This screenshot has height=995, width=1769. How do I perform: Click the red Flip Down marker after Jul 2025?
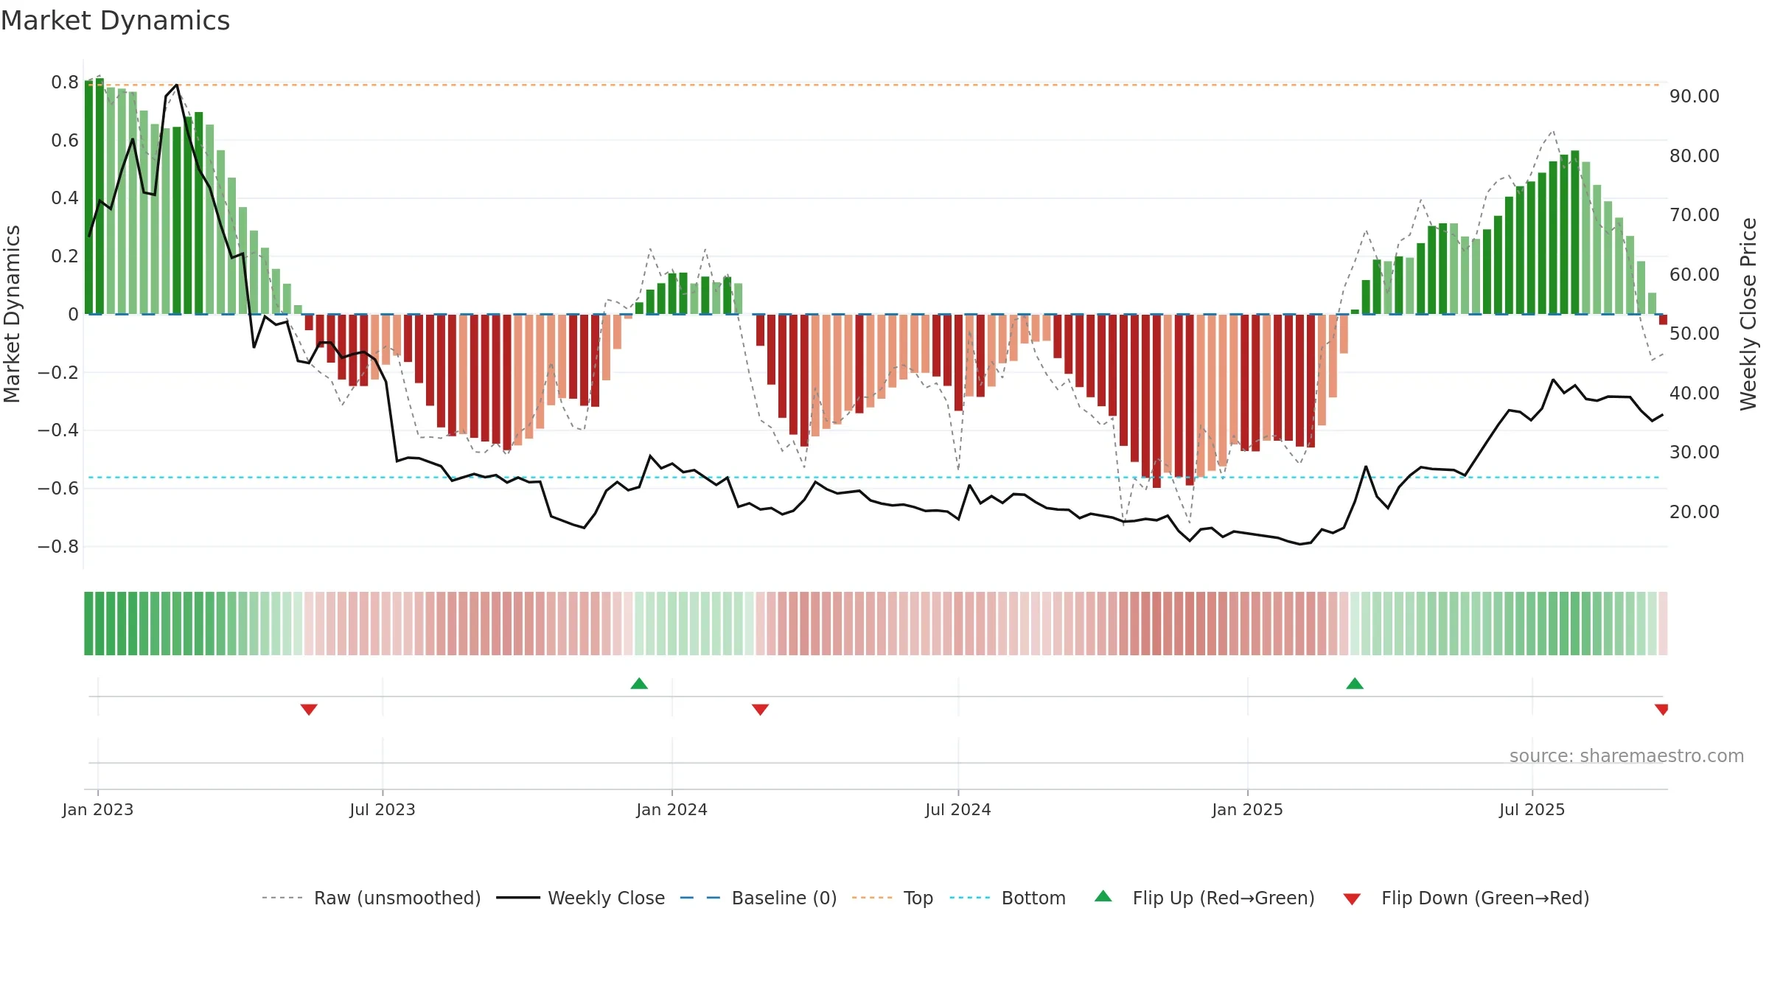1661,709
